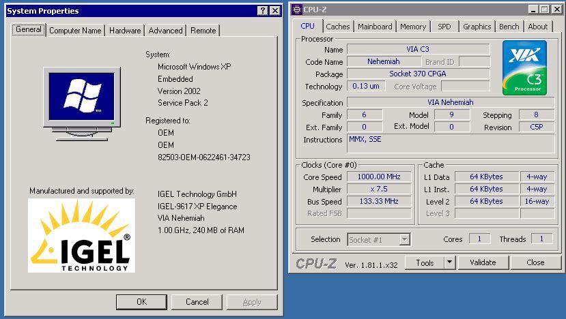Click the L1 Data 4-way value
566x319 pixels.
[x=537, y=177]
